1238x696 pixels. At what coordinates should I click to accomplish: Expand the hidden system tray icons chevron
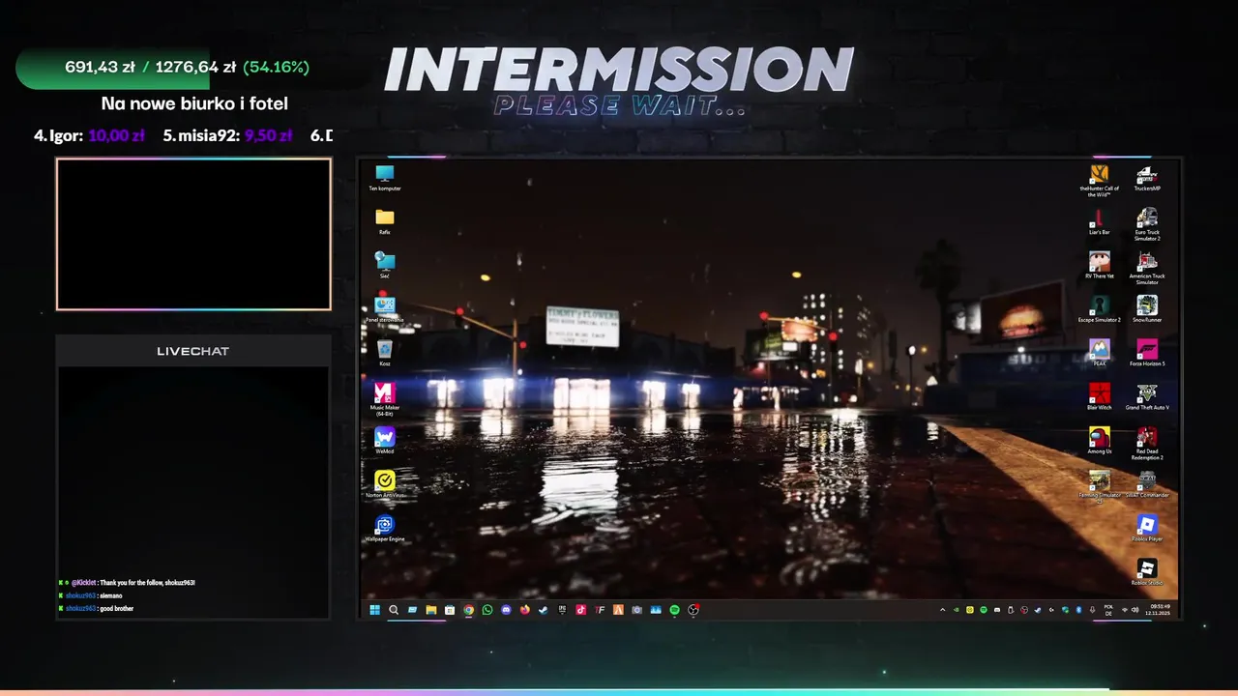tap(942, 610)
